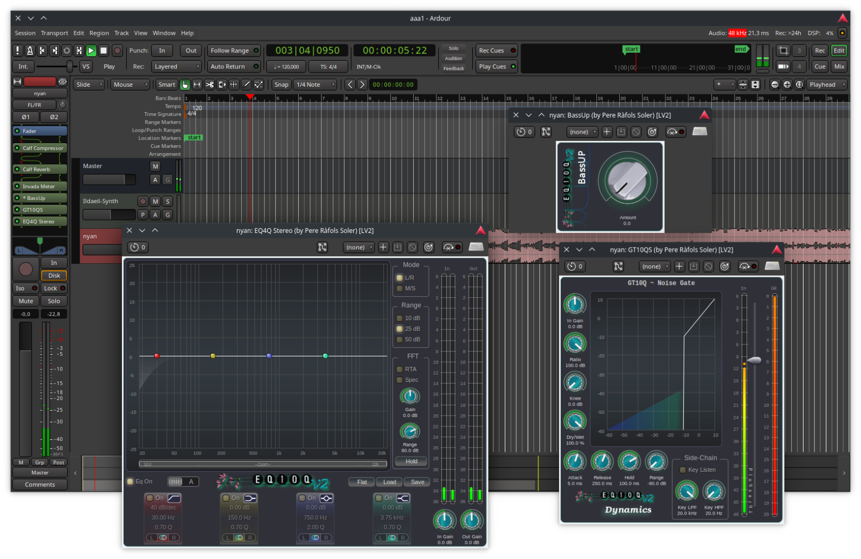Viewport: 861px width, 559px height.
Task: Click the Load button in EQ4Q
Action: pyautogui.click(x=390, y=482)
